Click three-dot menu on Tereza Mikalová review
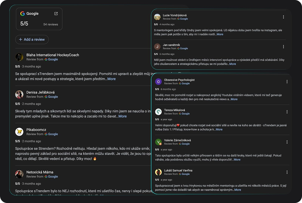 pyautogui.click(x=287, y=112)
